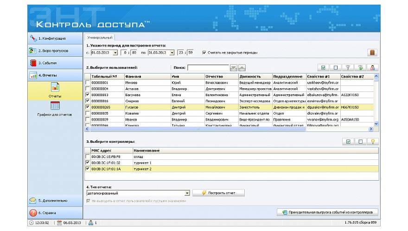
Task: Open the start date 01.03.2013 dropdown
Action: click(115, 53)
